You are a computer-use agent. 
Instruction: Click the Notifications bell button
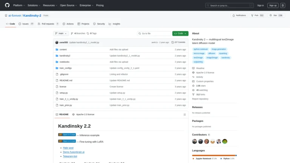pos(239,15)
